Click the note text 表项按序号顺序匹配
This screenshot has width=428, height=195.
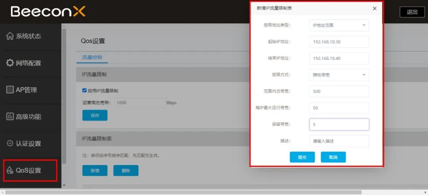(109, 156)
